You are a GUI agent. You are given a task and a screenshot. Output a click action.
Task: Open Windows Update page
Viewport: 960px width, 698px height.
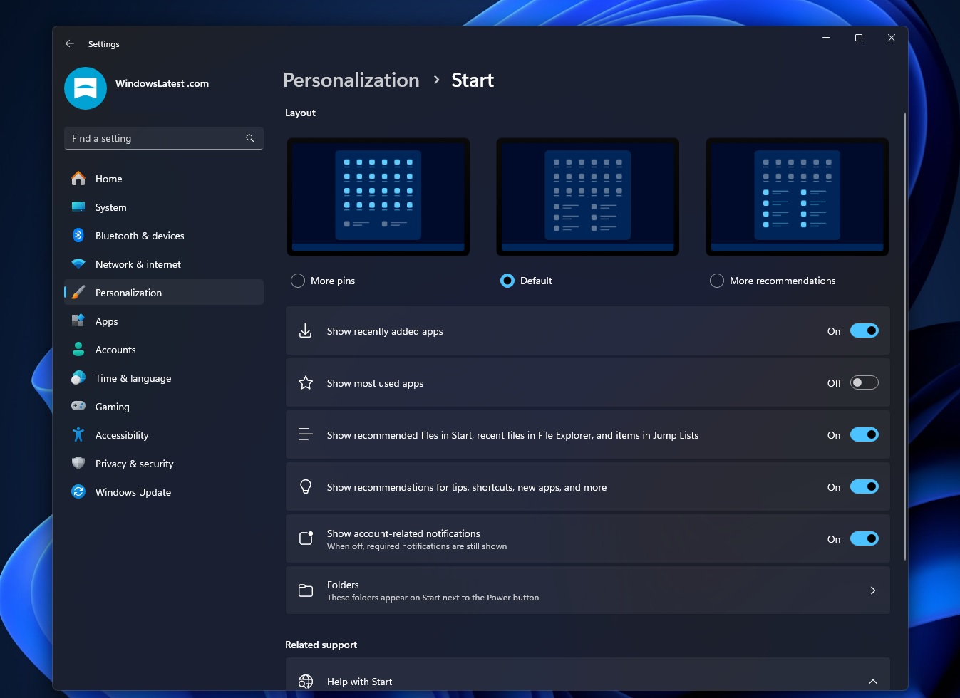tap(164, 492)
